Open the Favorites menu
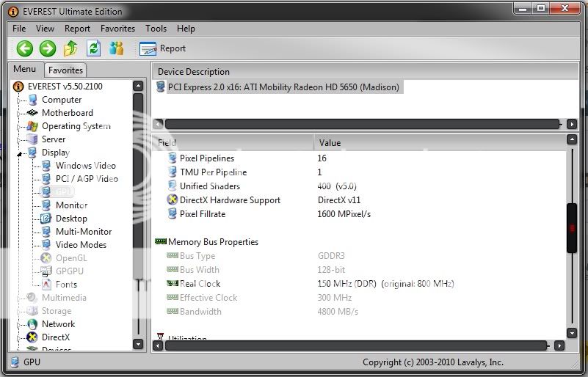Viewport: 588px width, 377px height. point(117,29)
